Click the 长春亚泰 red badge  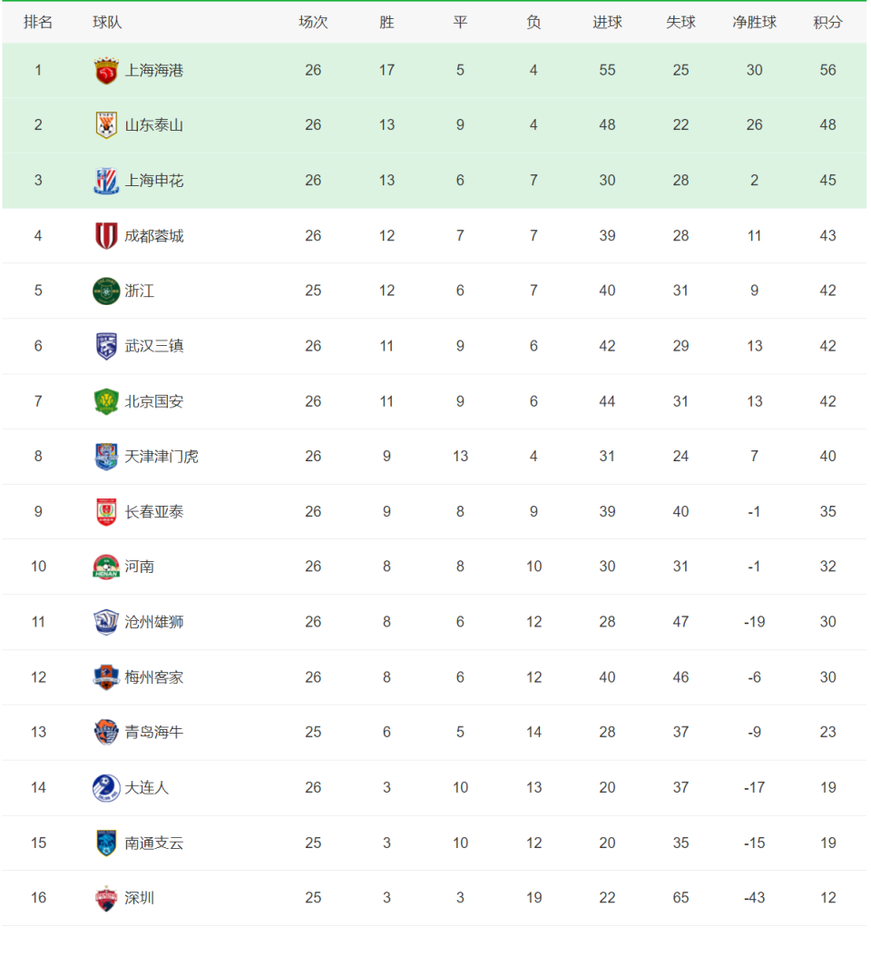click(x=106, y=512)
